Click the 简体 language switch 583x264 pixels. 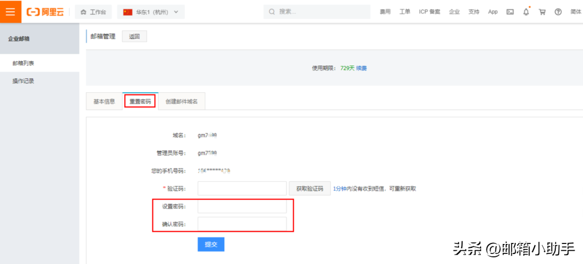coord(576,12)
